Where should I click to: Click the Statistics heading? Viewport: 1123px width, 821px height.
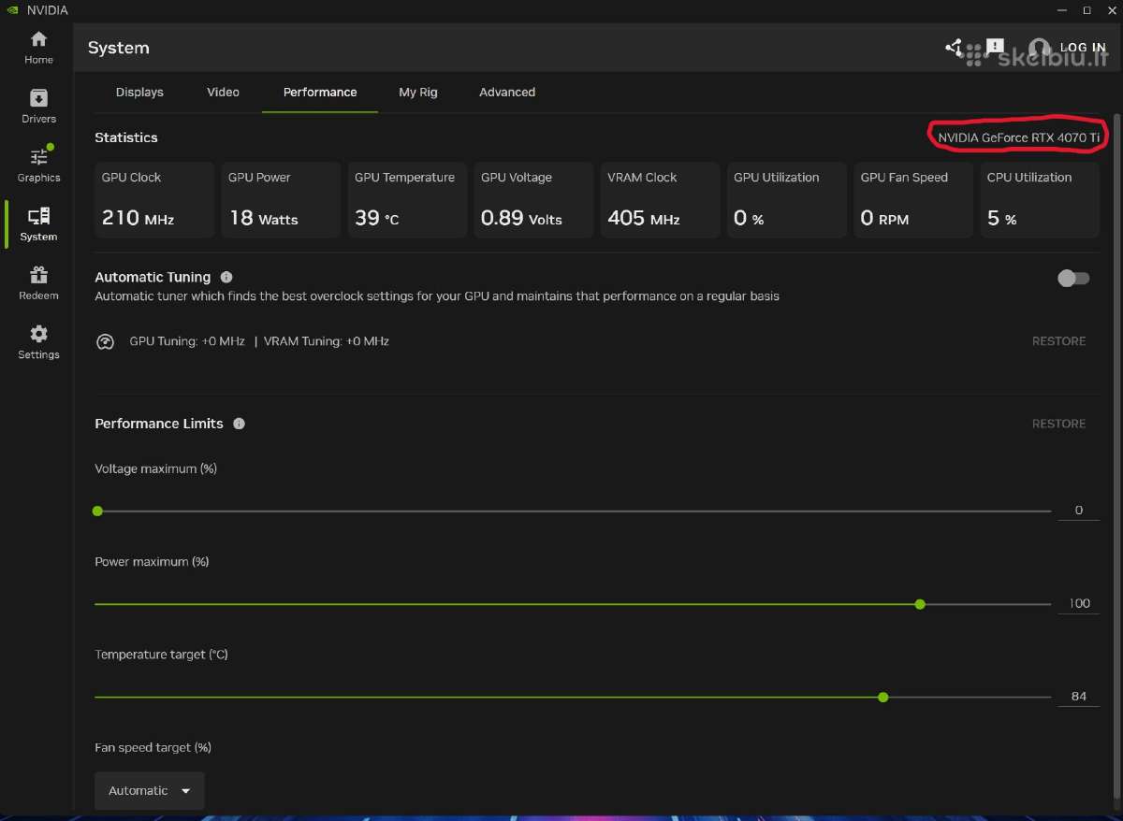click(x=126, y=137)
